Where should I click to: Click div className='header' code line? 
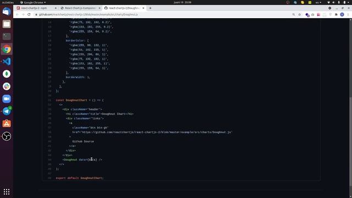point(82,109)
